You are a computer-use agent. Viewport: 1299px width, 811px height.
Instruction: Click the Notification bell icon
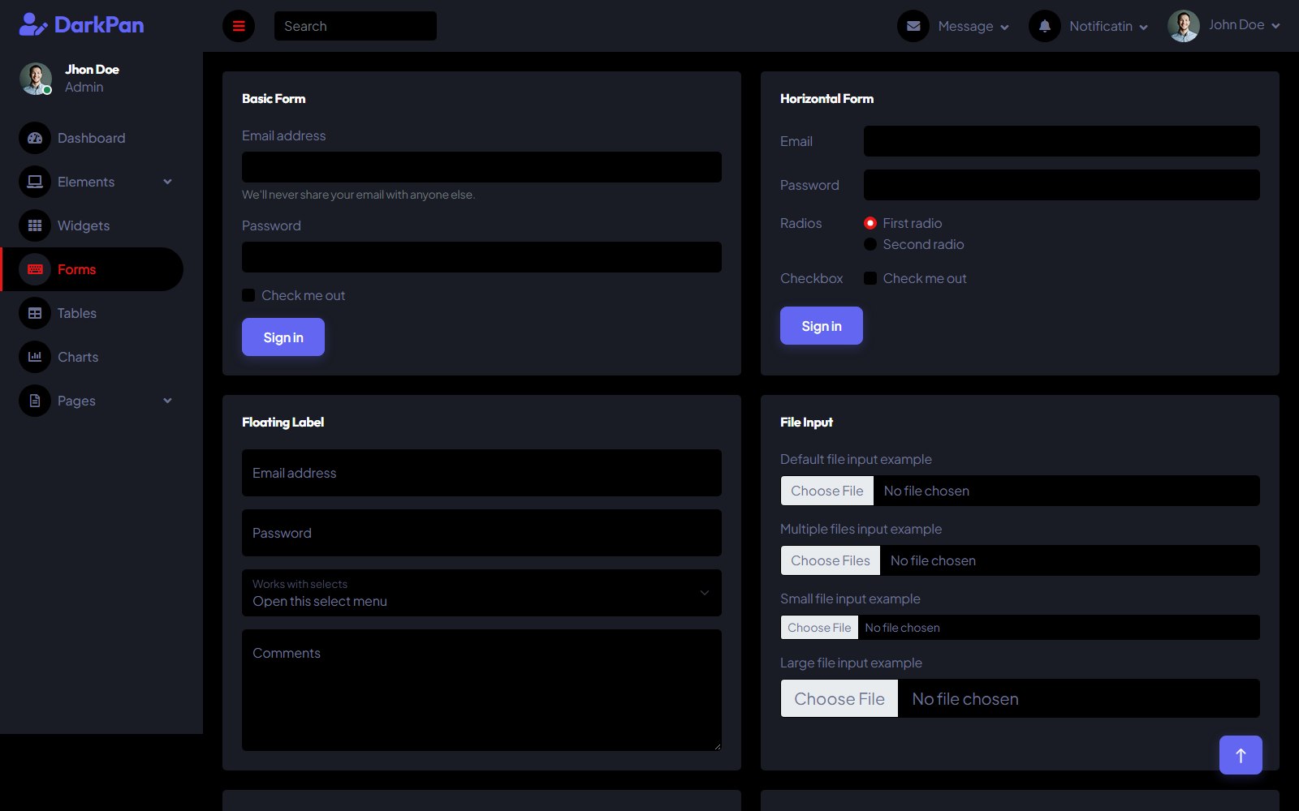1045,26
